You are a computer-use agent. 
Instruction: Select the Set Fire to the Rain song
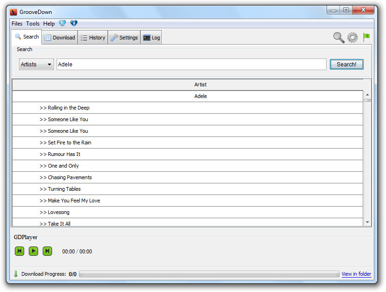click(x=188, y=143)
